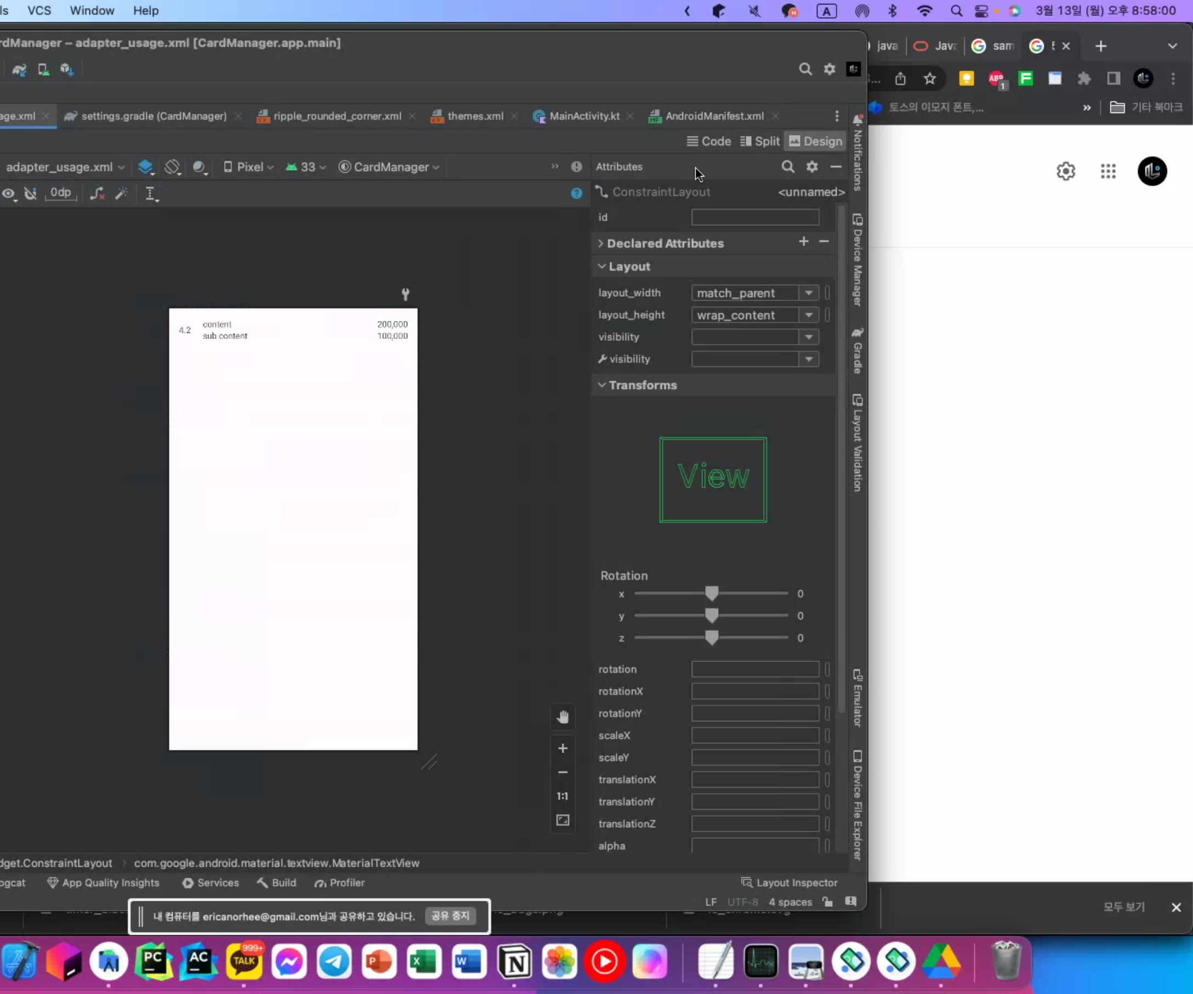
Task: Open the design surface layers icon
Action: pyautogui.click(x=145, y=167)
